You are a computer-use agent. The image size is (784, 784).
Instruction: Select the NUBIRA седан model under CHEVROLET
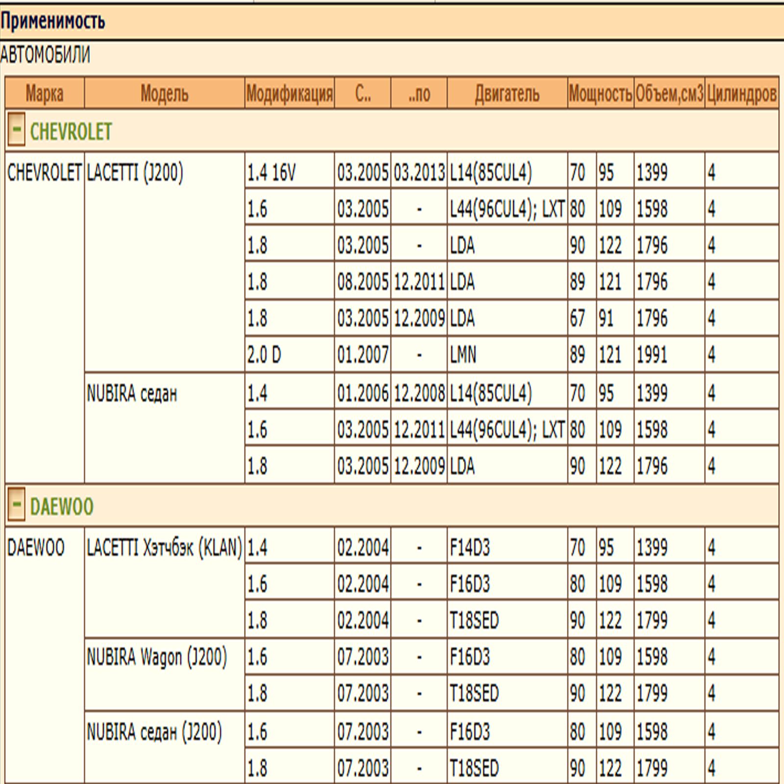(x=165, y=428)
